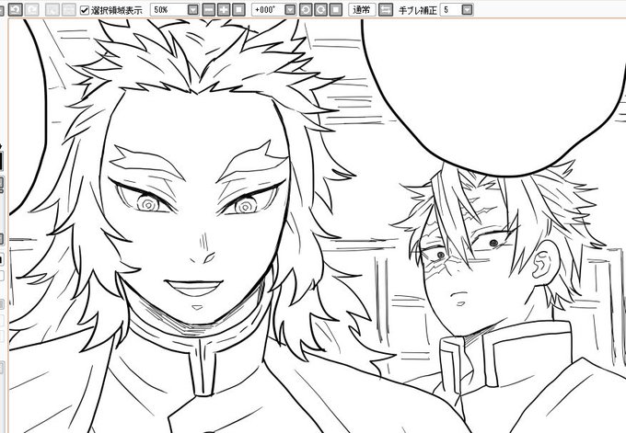Click the deselect selection icon
The image size is (626, 433).
(x=52, y=9)
